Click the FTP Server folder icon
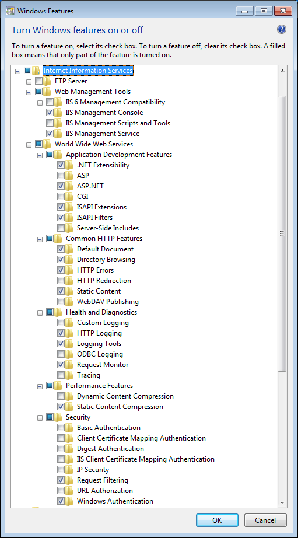This screenshot has width=298, height=538. click(x=47, y=81)
